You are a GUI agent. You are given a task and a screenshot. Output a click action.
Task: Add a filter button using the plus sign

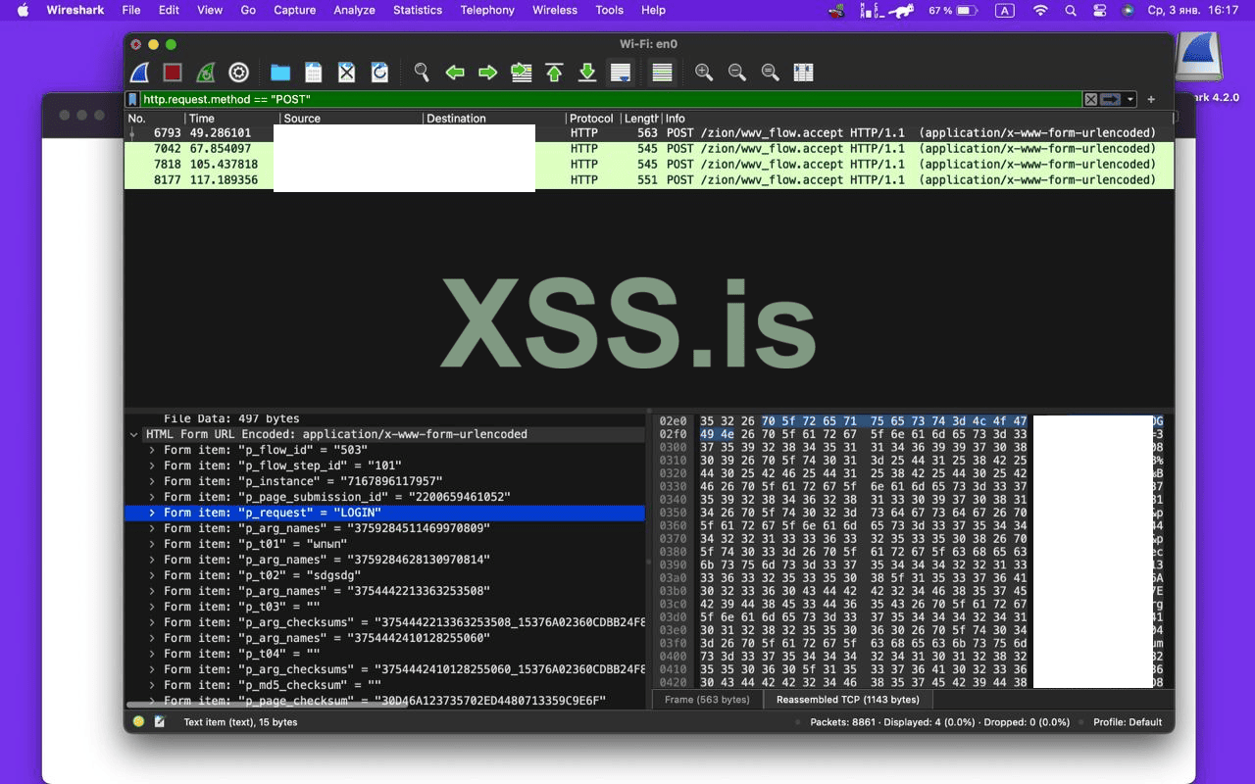click(1151, 99)
